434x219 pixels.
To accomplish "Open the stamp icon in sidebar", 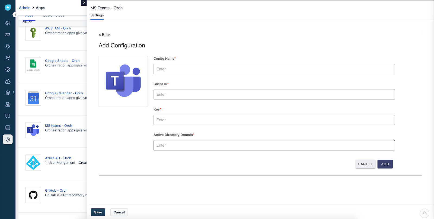I will tap(8, 104).
